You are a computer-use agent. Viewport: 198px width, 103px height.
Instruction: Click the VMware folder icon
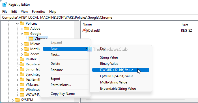(22, 85)
